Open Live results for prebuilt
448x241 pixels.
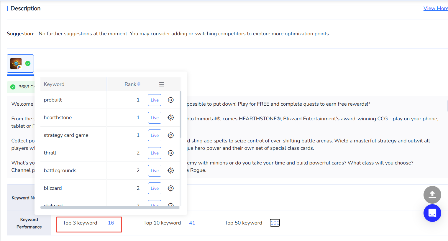tap(155, 100)
